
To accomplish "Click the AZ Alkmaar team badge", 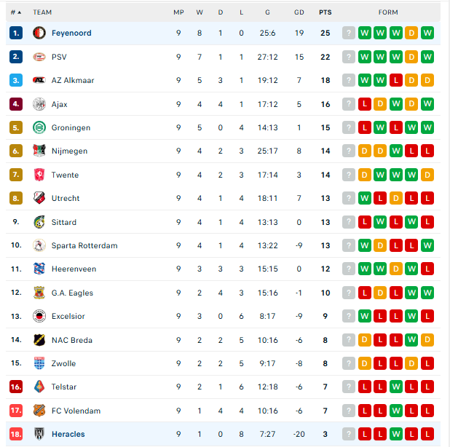I will [x=39, y=81].
